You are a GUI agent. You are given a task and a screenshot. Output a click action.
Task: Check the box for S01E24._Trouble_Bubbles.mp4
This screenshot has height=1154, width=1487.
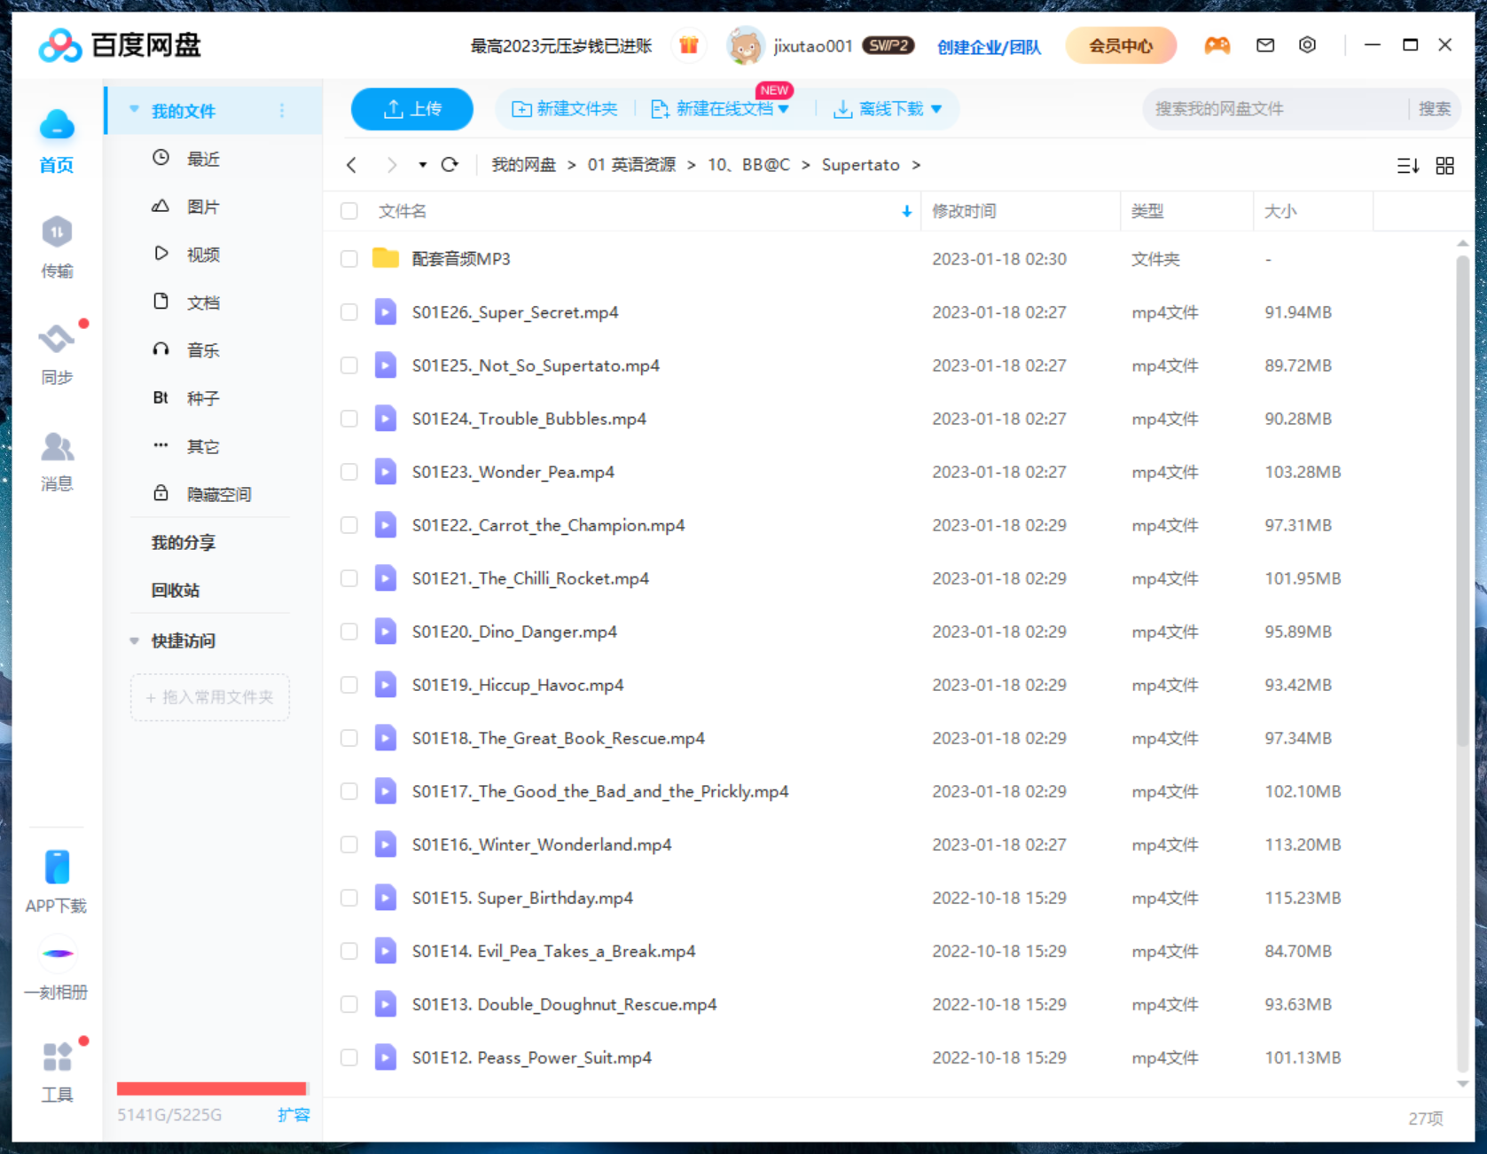(349, 418)
